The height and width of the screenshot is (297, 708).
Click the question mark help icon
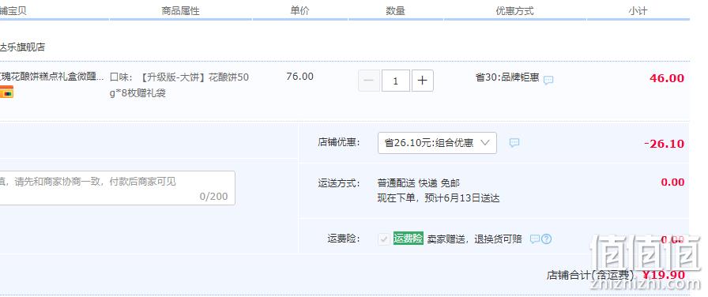546,239
